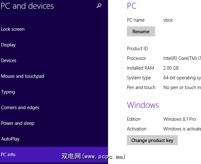Click the 2.00 GB installed RAM value

[x=171, y=68]
